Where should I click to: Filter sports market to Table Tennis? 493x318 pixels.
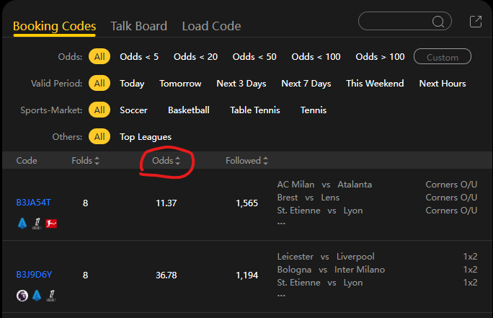click(254, 110)
